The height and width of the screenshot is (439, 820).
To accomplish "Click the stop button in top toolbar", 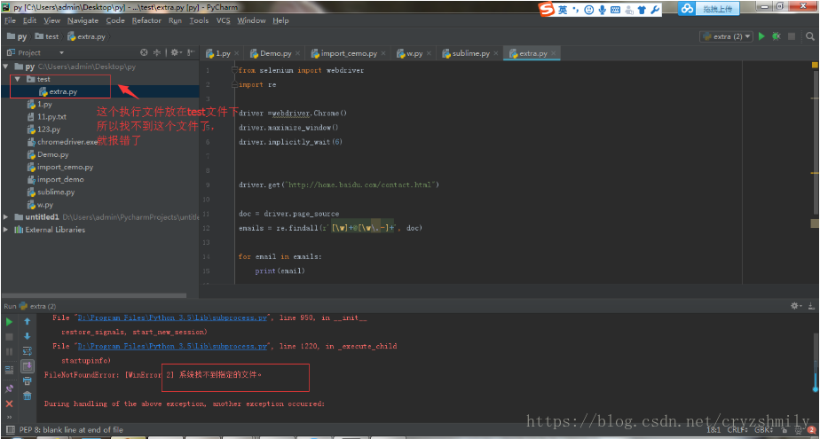I will (792, 36).
